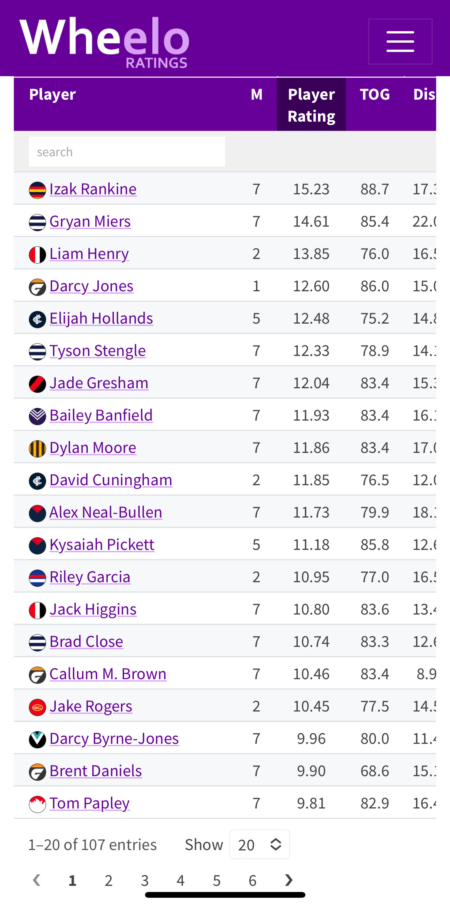Go to previous page with left chevron

coord(37,880)
